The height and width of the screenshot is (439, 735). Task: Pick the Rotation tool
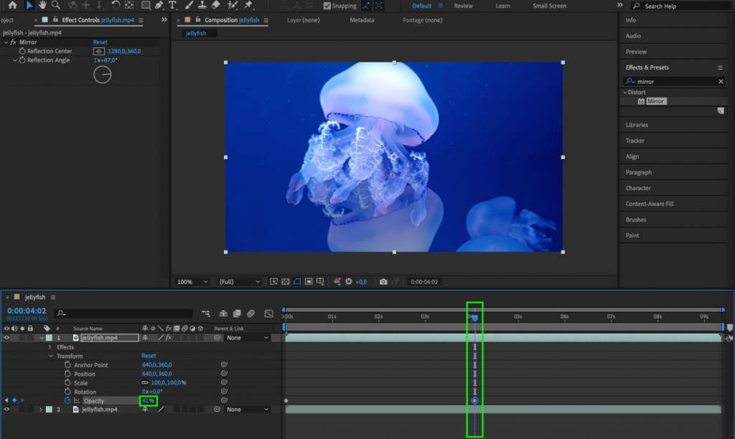[x=115, y=6]
